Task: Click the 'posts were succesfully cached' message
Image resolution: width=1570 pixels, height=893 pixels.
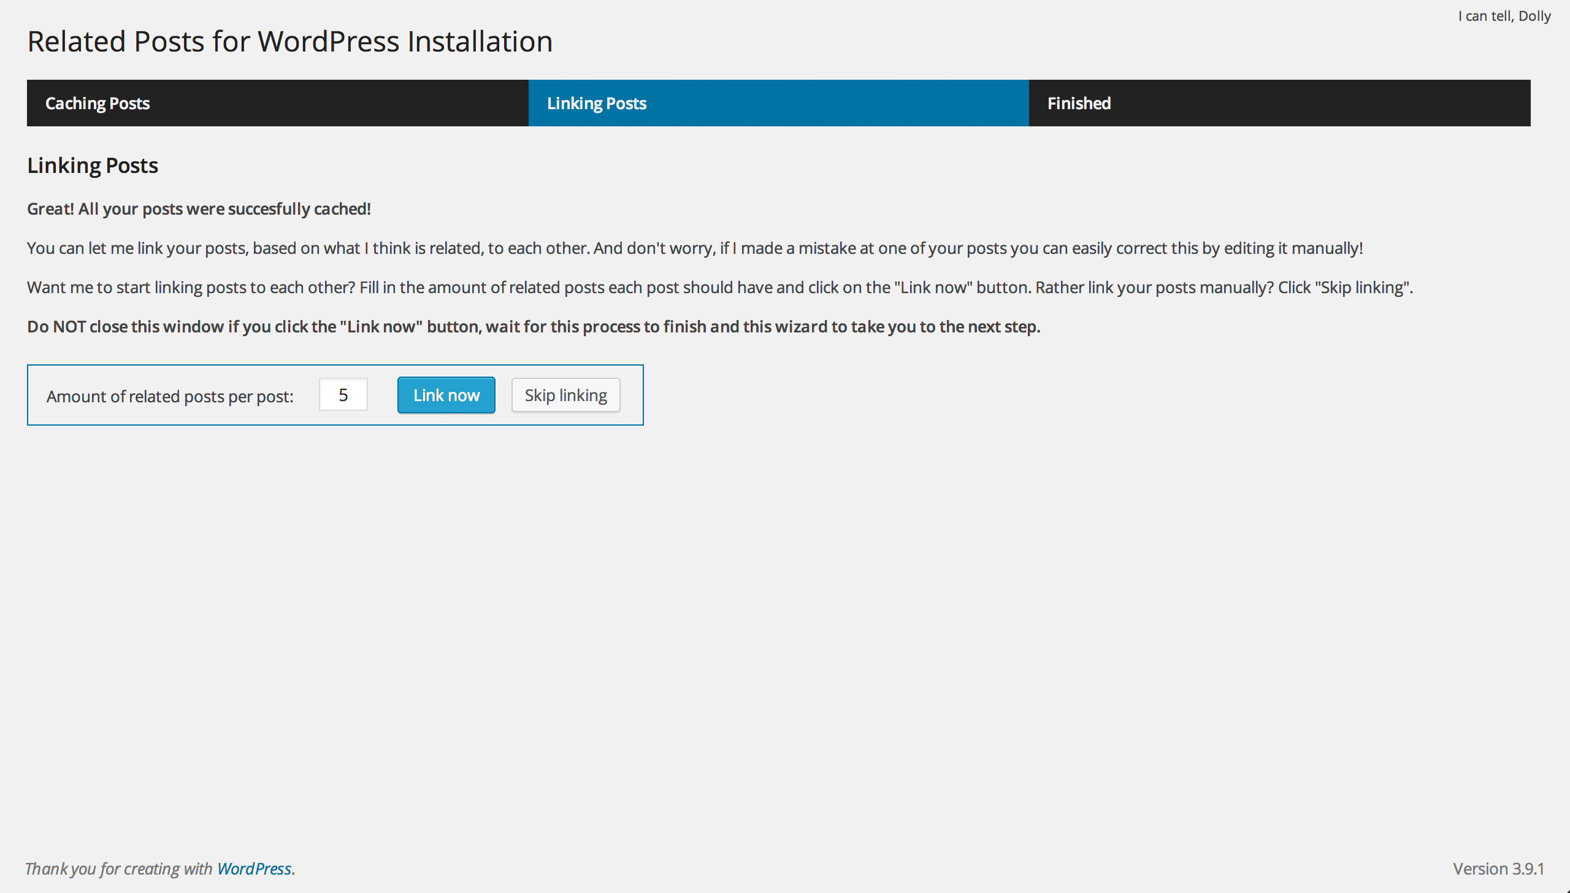Action: click(199, 209)
